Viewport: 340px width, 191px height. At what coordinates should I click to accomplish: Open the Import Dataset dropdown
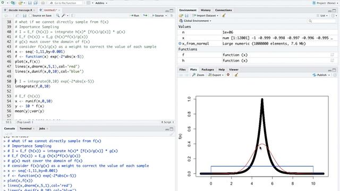coord(205,15)
